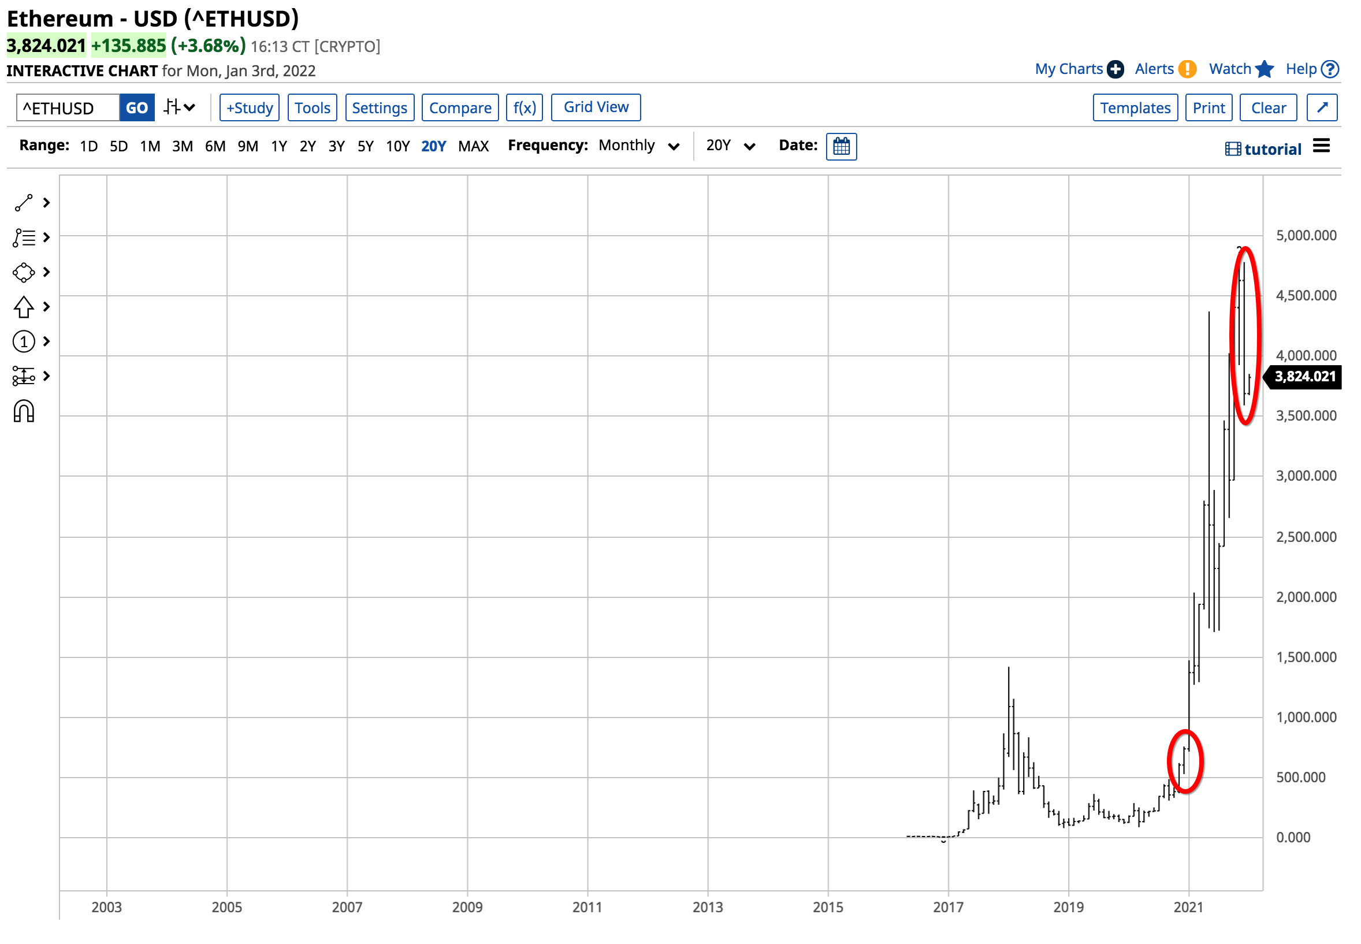This screenshot has height=944, width=1361.
Task: Click the Watch star icon
Action: coord(1265,69)
